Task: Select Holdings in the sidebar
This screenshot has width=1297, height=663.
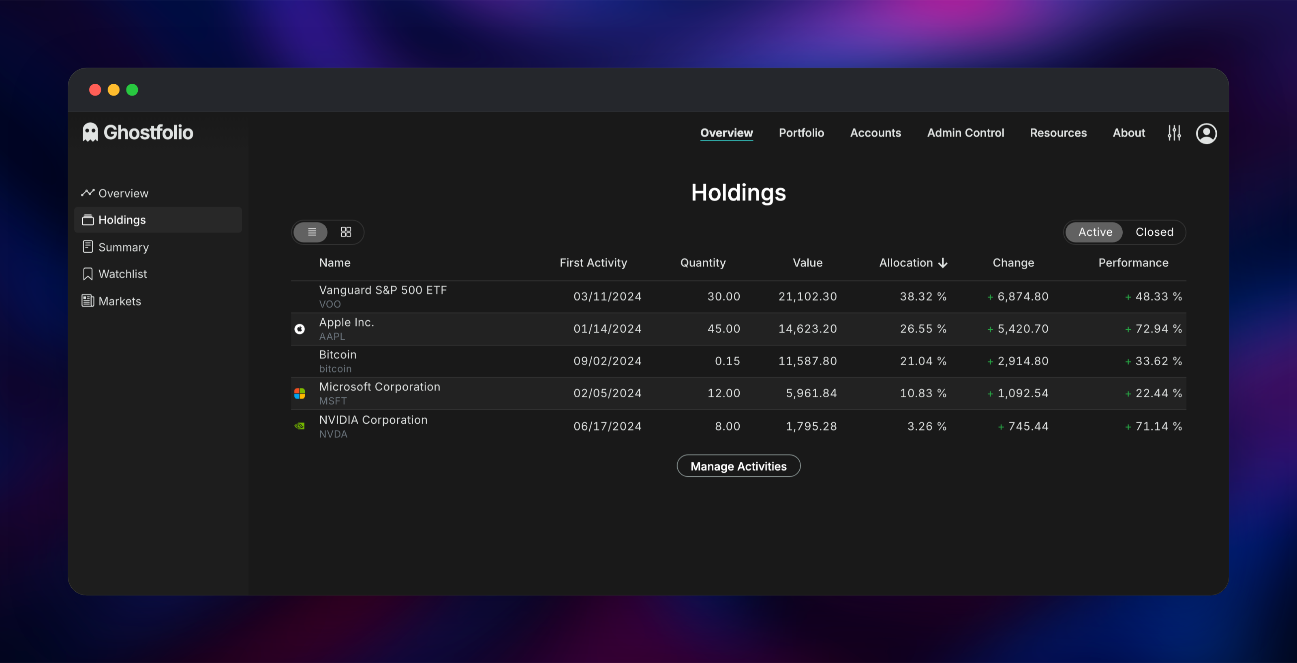Action: pyautogui.click(x=158, y=220)
